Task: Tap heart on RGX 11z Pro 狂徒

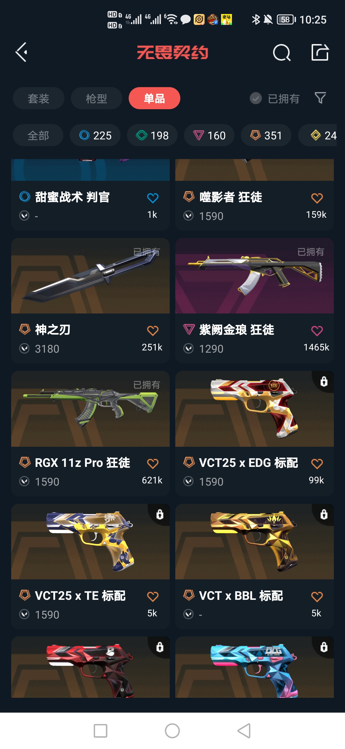Action: [152, 464]
